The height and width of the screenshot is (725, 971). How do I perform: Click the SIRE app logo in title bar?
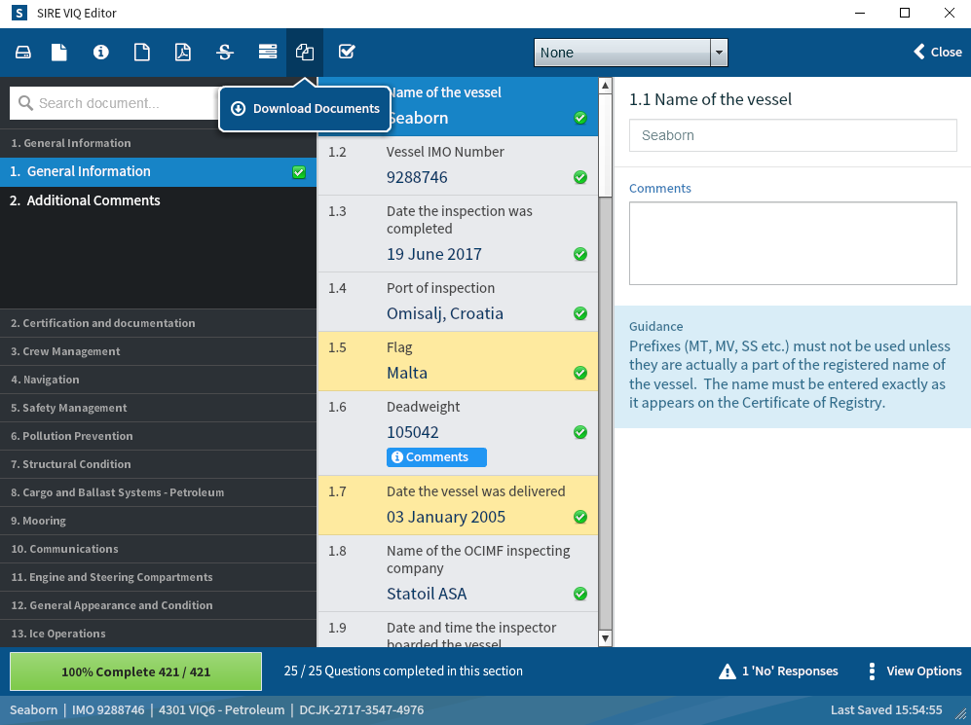(19, 13)
